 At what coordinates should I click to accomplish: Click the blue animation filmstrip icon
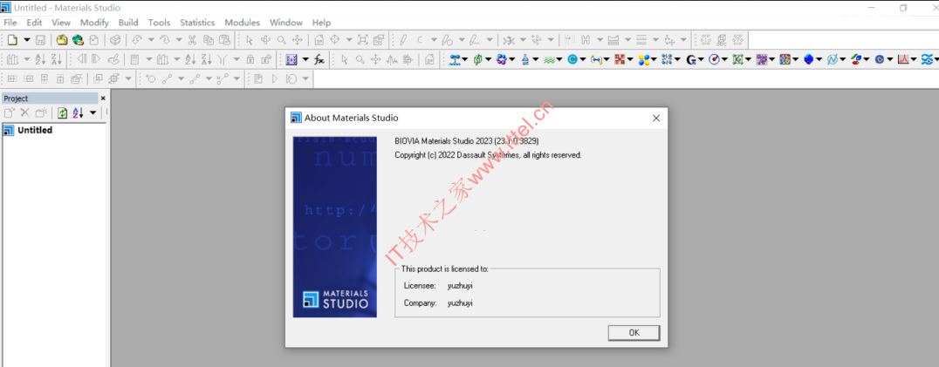292,59
